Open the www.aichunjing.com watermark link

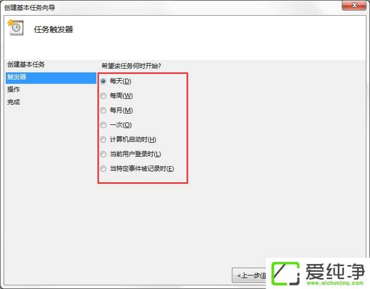(x=335, y=283)
